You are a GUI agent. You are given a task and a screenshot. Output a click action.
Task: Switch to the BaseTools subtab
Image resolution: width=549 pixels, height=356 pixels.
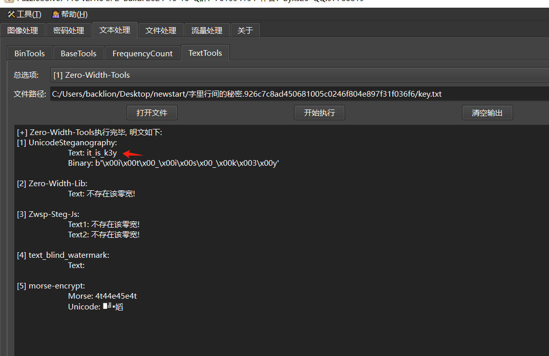(78, 53)
